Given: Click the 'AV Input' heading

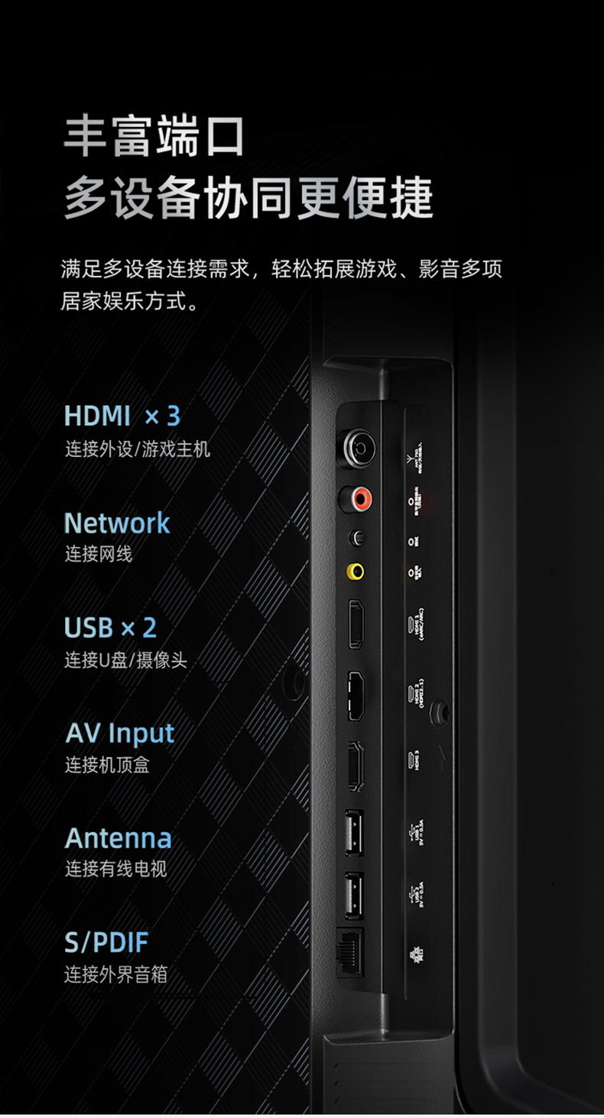Looking at the screenshot, I should click(x=120, y=734).
